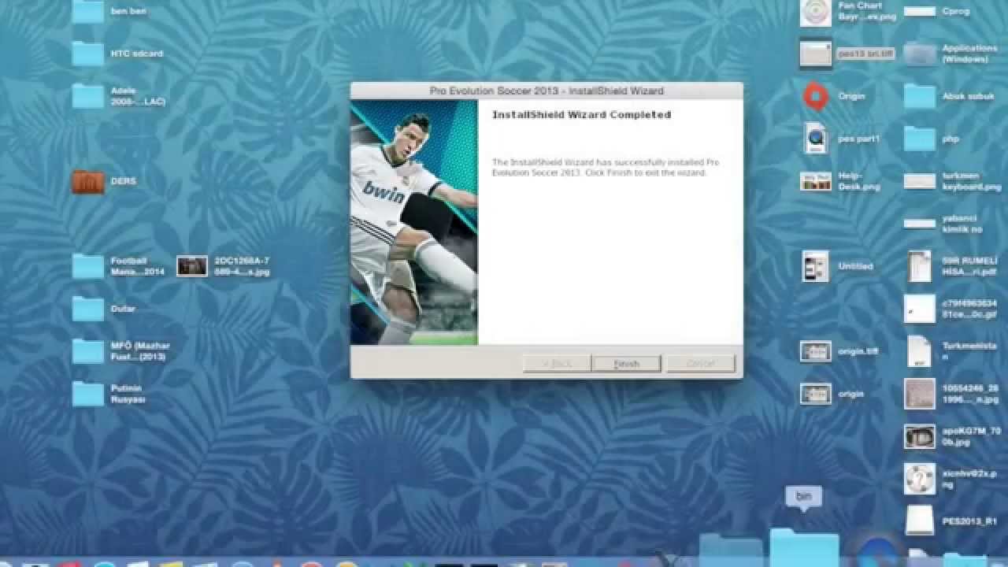
Task: Select the 'pes part1' QuickTime file icon
Action: (816, 139)
